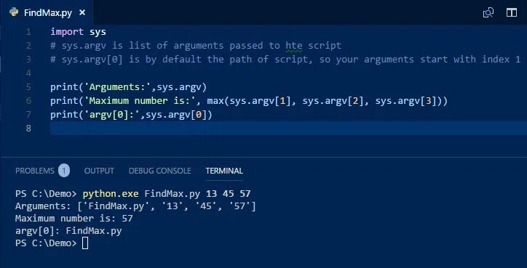
Task: Click the import keyword on line 1
Action: point(67,32)
